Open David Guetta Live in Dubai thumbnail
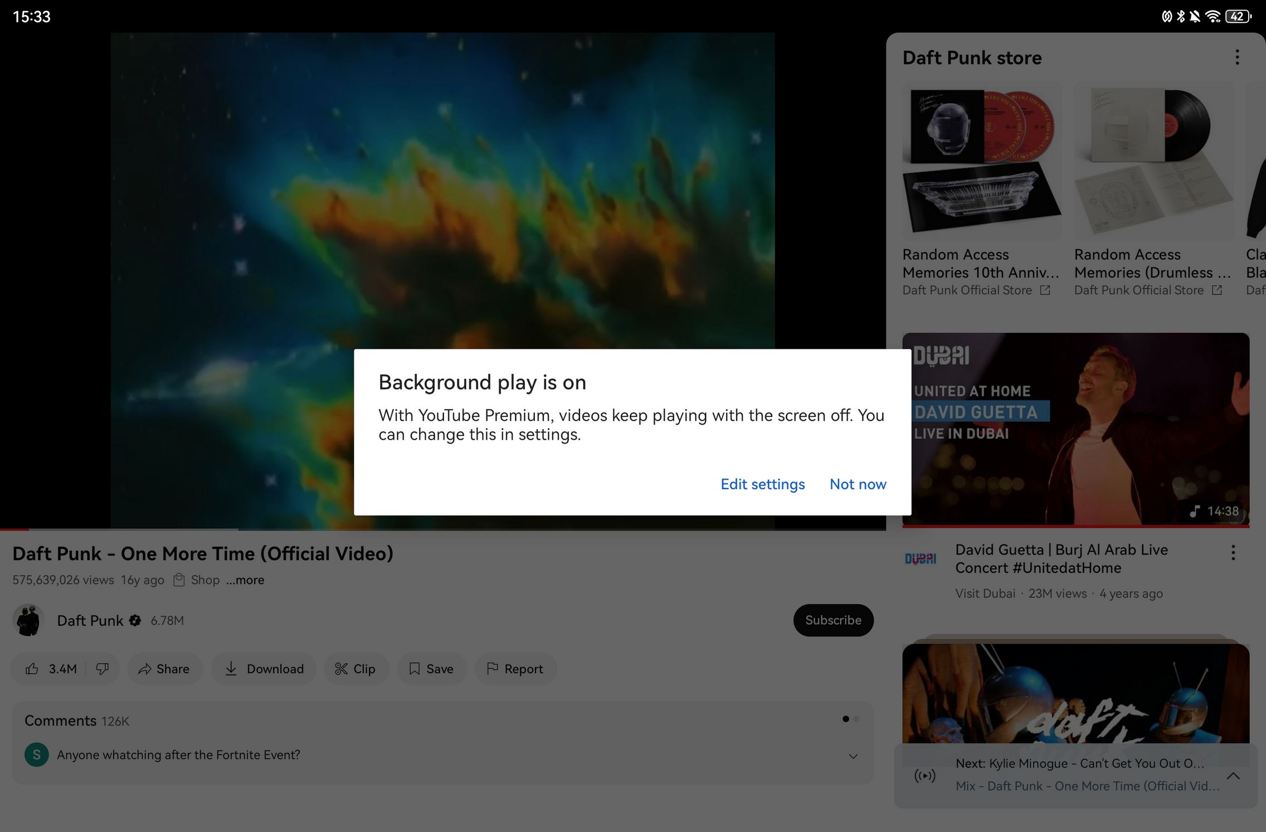The image size is (1266, 832). pyautogui.click(x=1075, y=429)
